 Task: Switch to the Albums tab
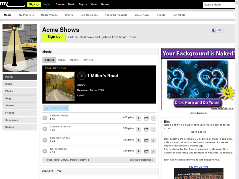[74, 60]
